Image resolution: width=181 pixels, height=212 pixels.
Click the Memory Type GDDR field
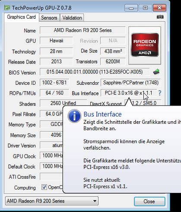point(51,124)
